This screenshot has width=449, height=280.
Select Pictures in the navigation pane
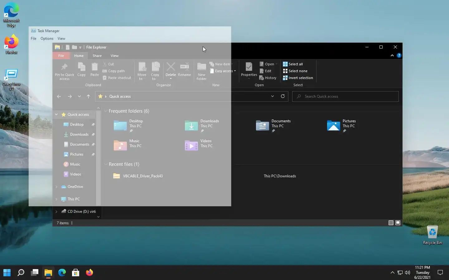coord(77,154)
